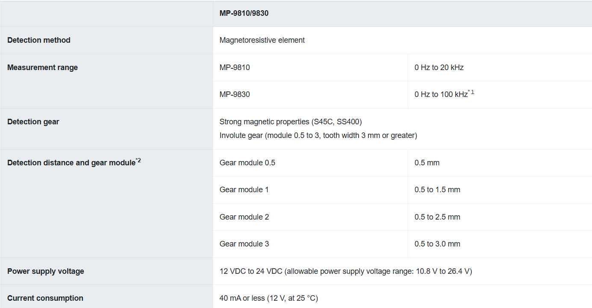This screenshot has width=592, height=308.
Task: Click the MP-9830 model cell
Action: pyautogui.click(x=235, y=94)
